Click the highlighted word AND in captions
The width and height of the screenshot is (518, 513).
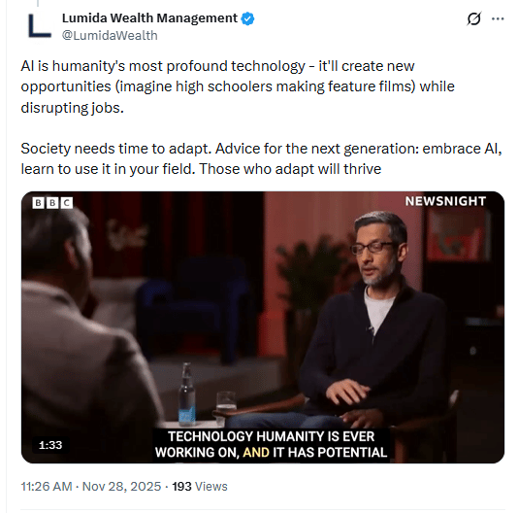pos(256,453)
